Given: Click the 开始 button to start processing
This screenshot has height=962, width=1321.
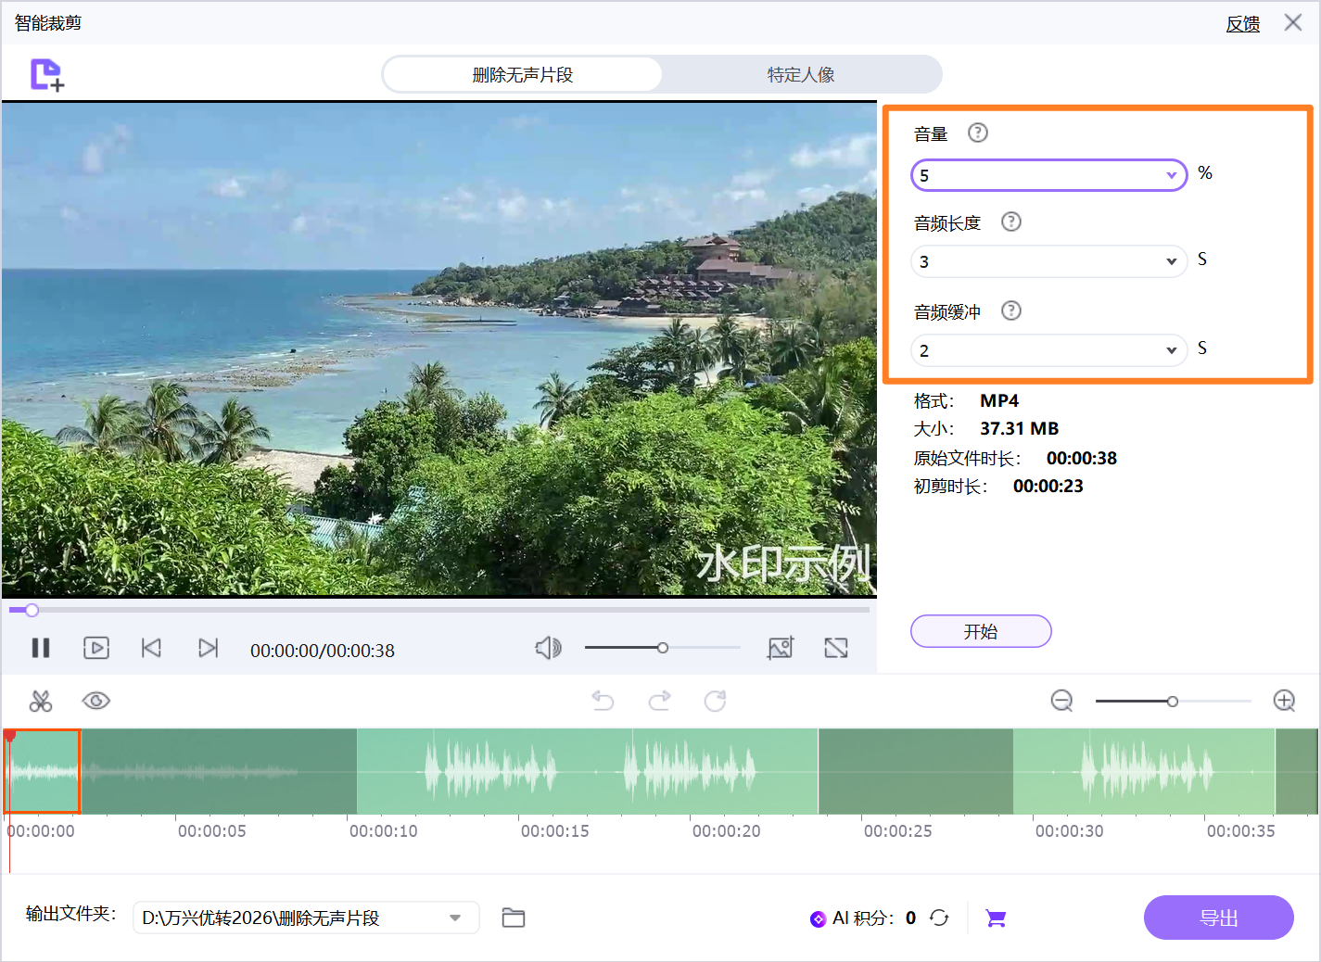Looking at the screenshot, I should (980, 631).
